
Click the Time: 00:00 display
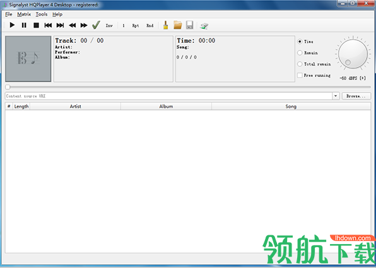(x=196, y=40)
